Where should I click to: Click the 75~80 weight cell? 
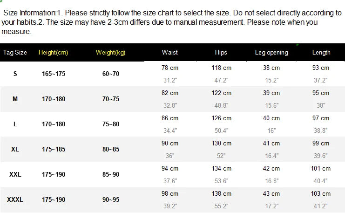pyautogui.click(x=111, y=124)
